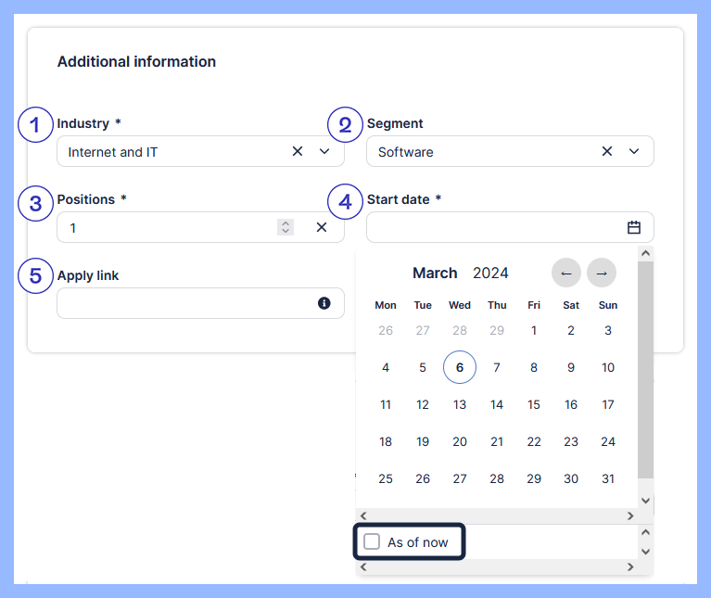
Task: Clear the Segment field selection
Action: [x=607, y=151]
